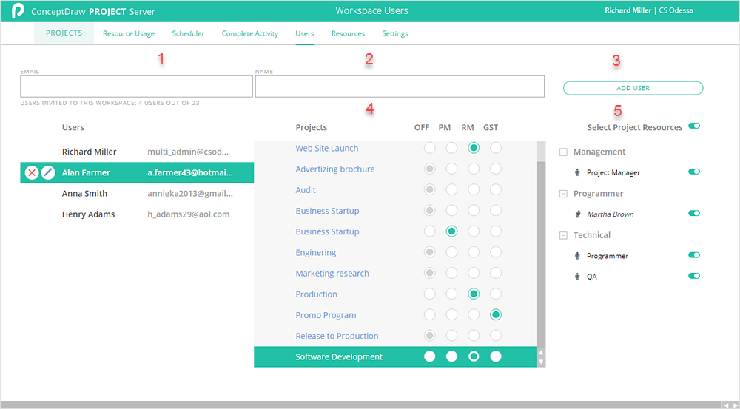Disable the Martha Brown resource toggle
The width and height of the screenshot is (740, 409).
click(694, 213)
